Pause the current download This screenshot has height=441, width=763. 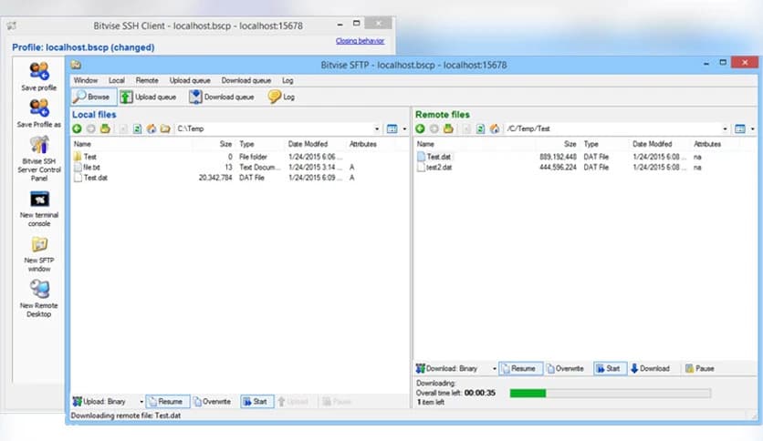click(700, 369)
